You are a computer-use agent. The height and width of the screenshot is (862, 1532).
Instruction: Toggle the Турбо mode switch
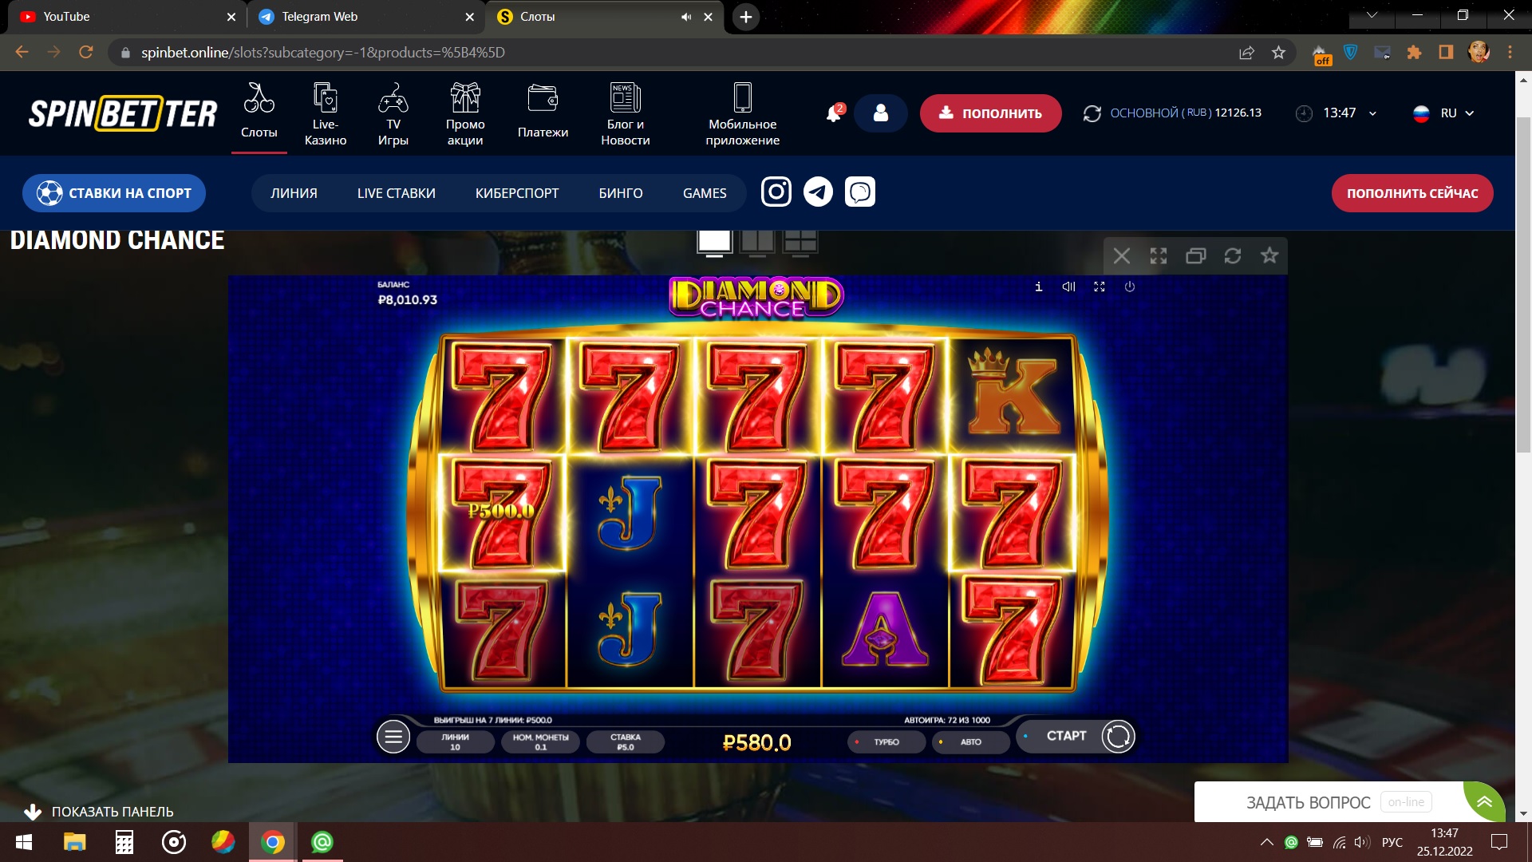(x=886, y=741)
